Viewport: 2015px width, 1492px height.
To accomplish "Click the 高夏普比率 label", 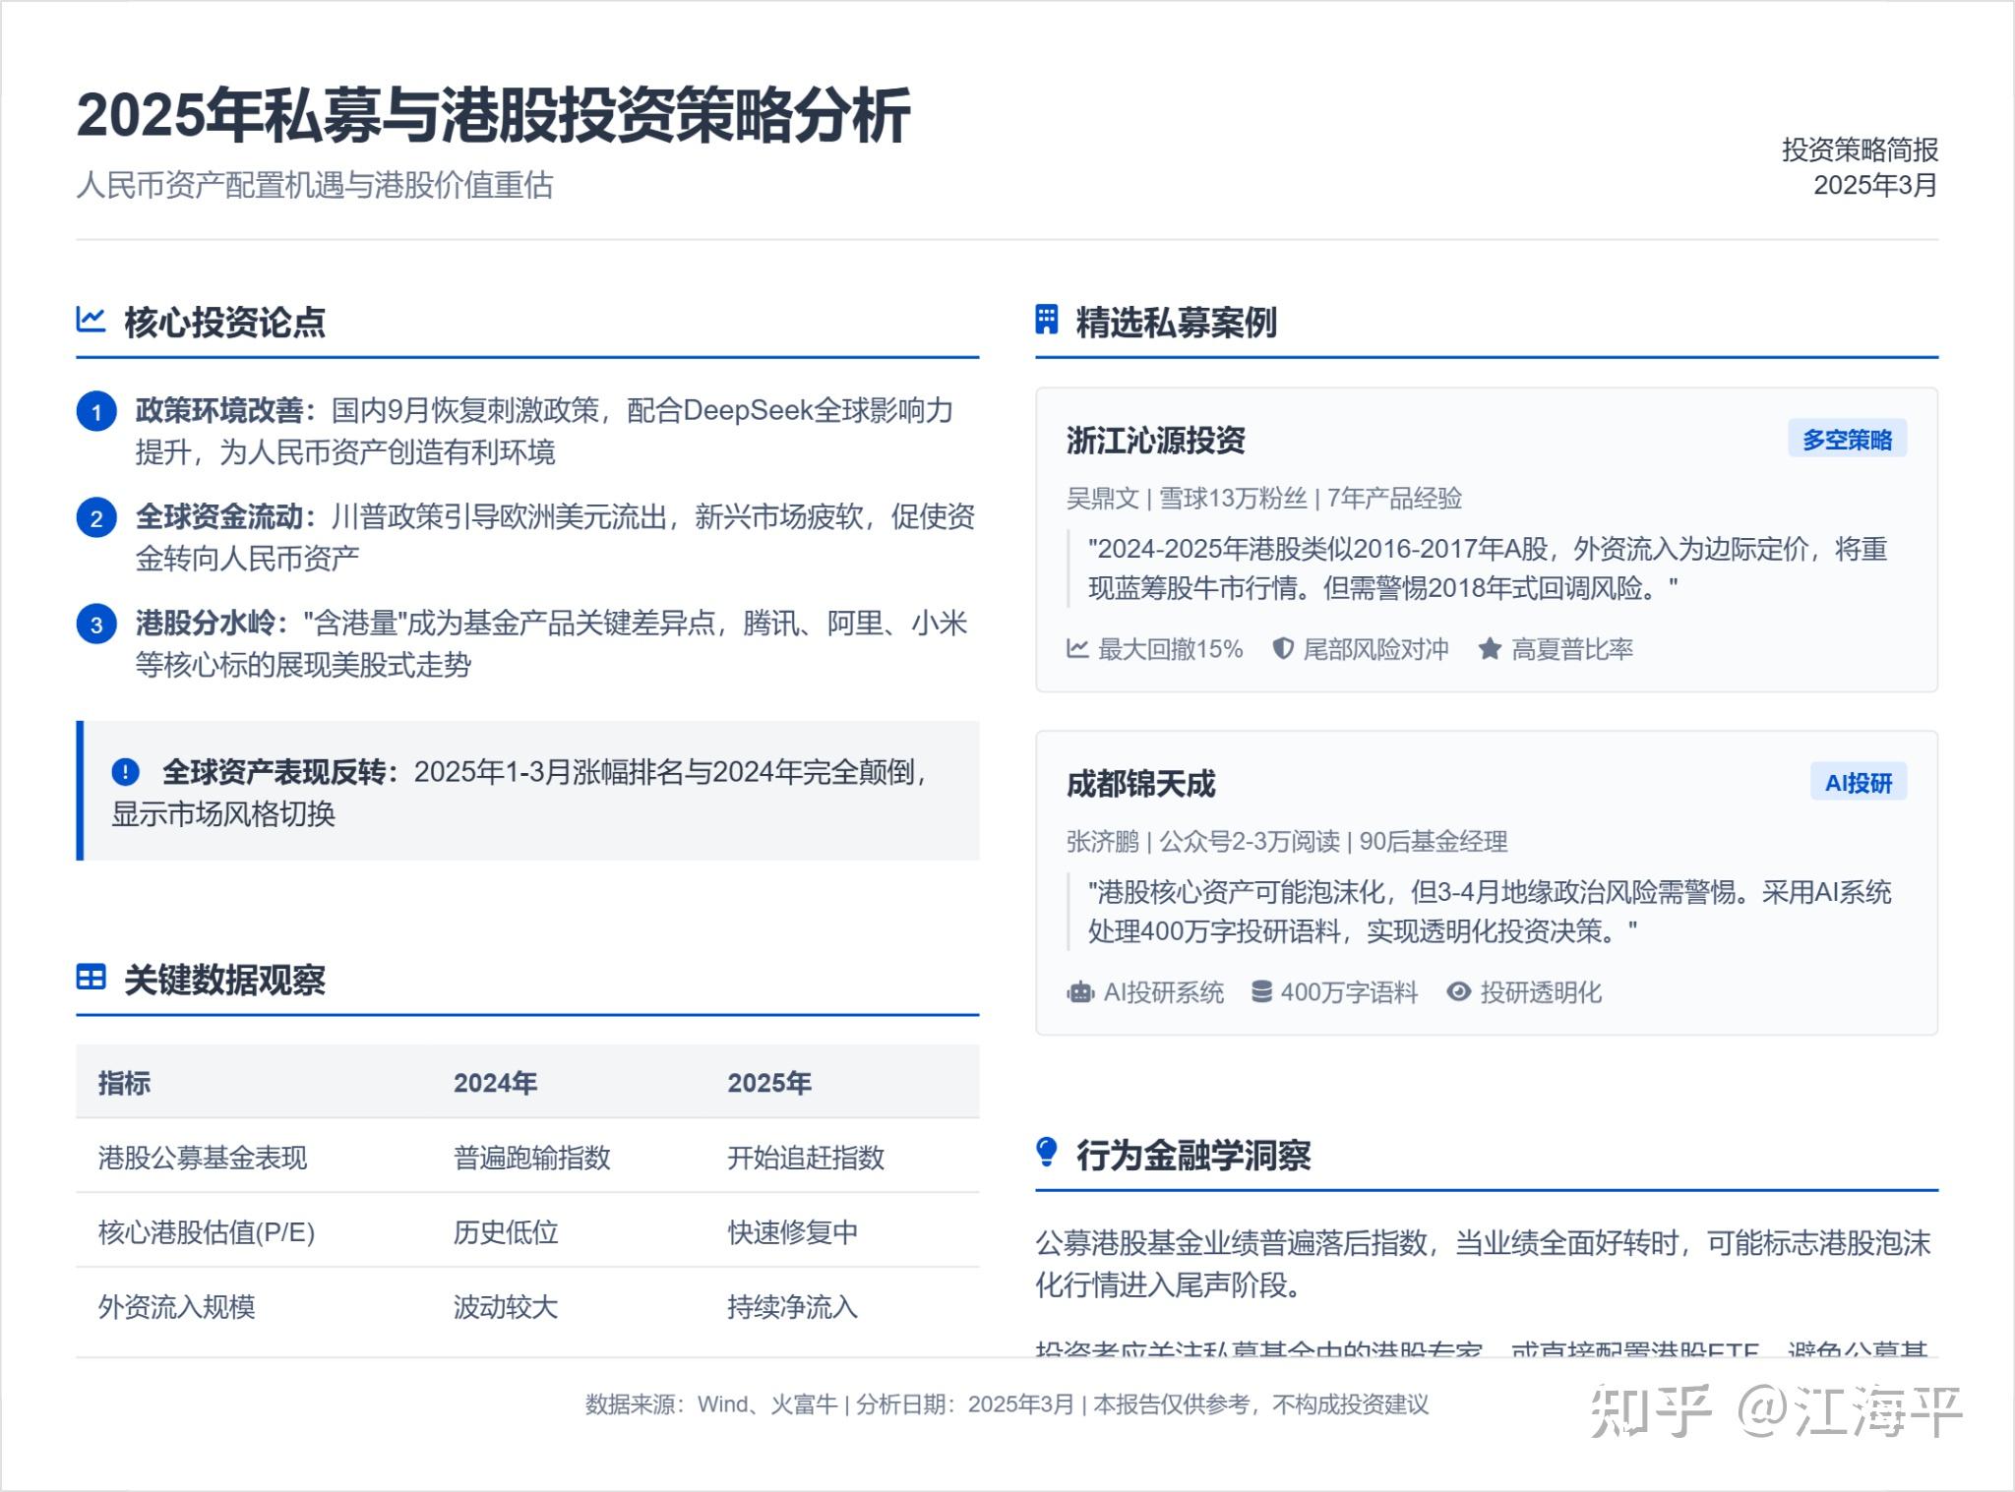I will [x=1572, y=649].
